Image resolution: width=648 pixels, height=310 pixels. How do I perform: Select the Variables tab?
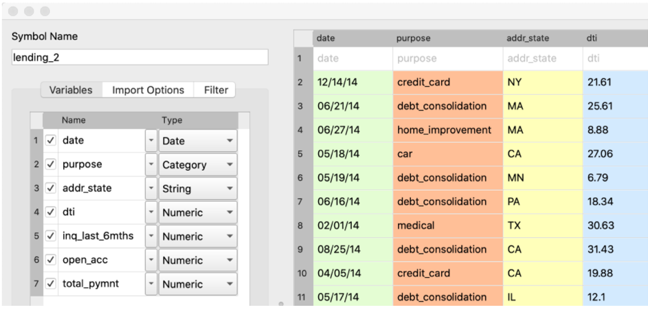pyautogui.click(x=71, y=90)
